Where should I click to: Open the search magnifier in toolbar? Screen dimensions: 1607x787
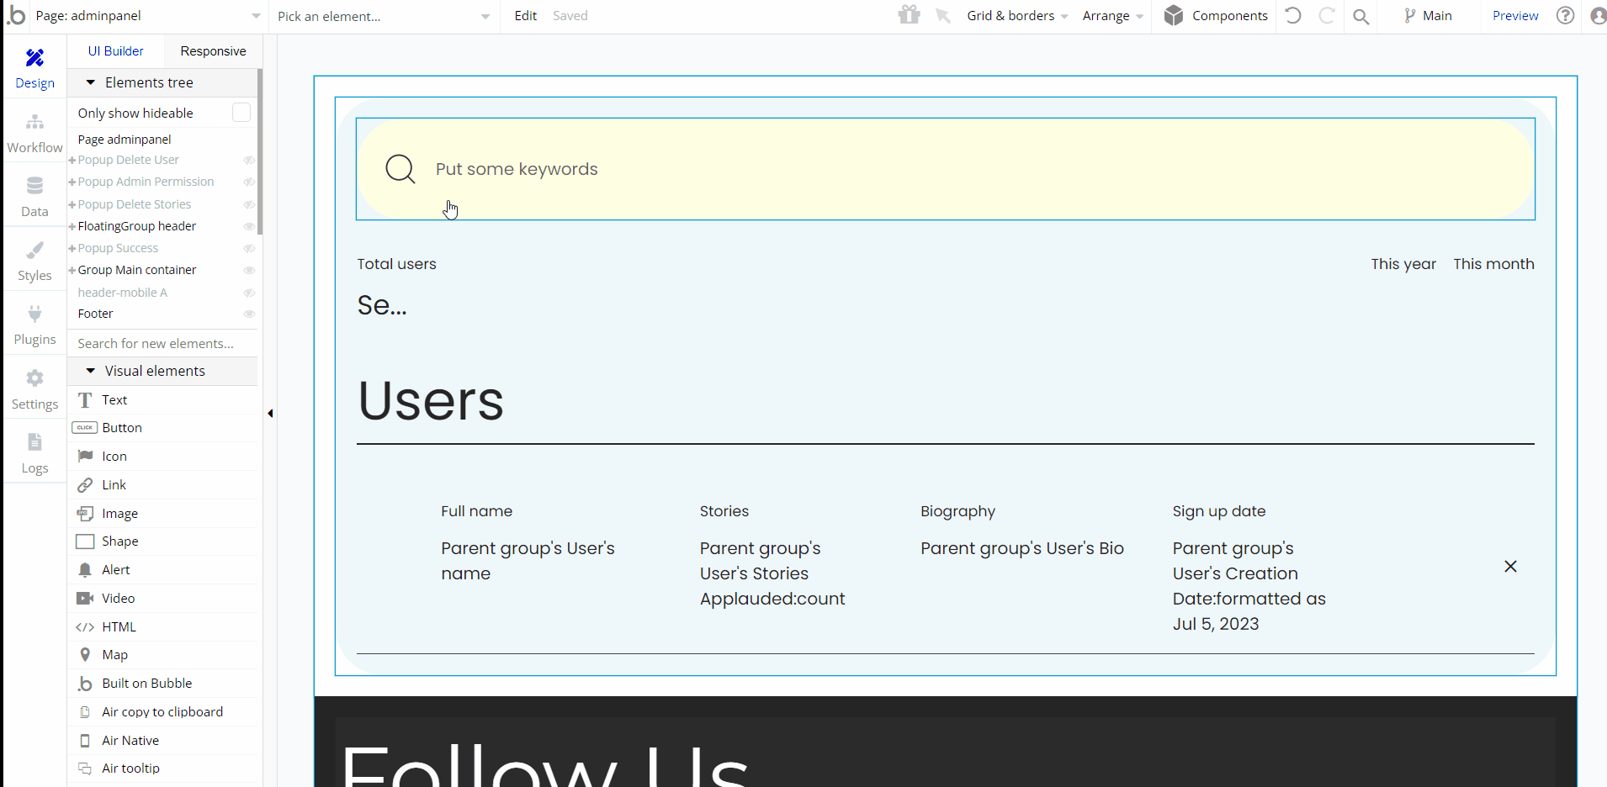[x=1360, y=16]
